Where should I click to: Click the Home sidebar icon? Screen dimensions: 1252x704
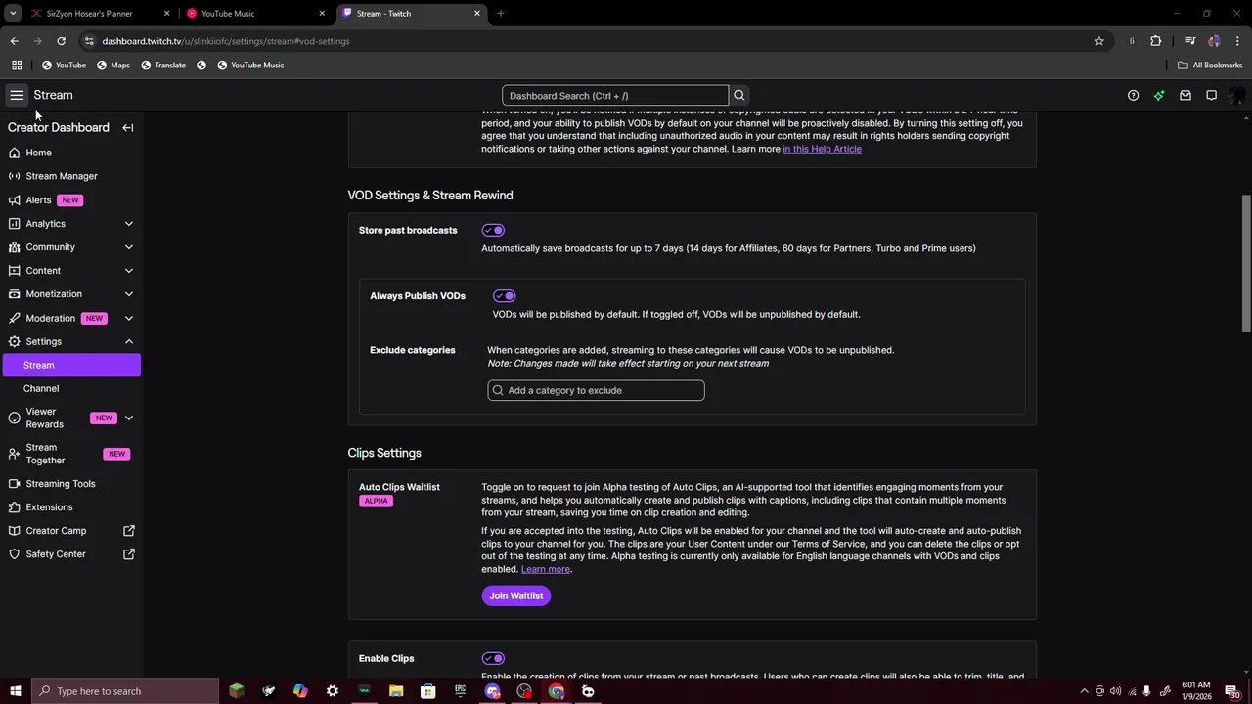pos(14,153)
